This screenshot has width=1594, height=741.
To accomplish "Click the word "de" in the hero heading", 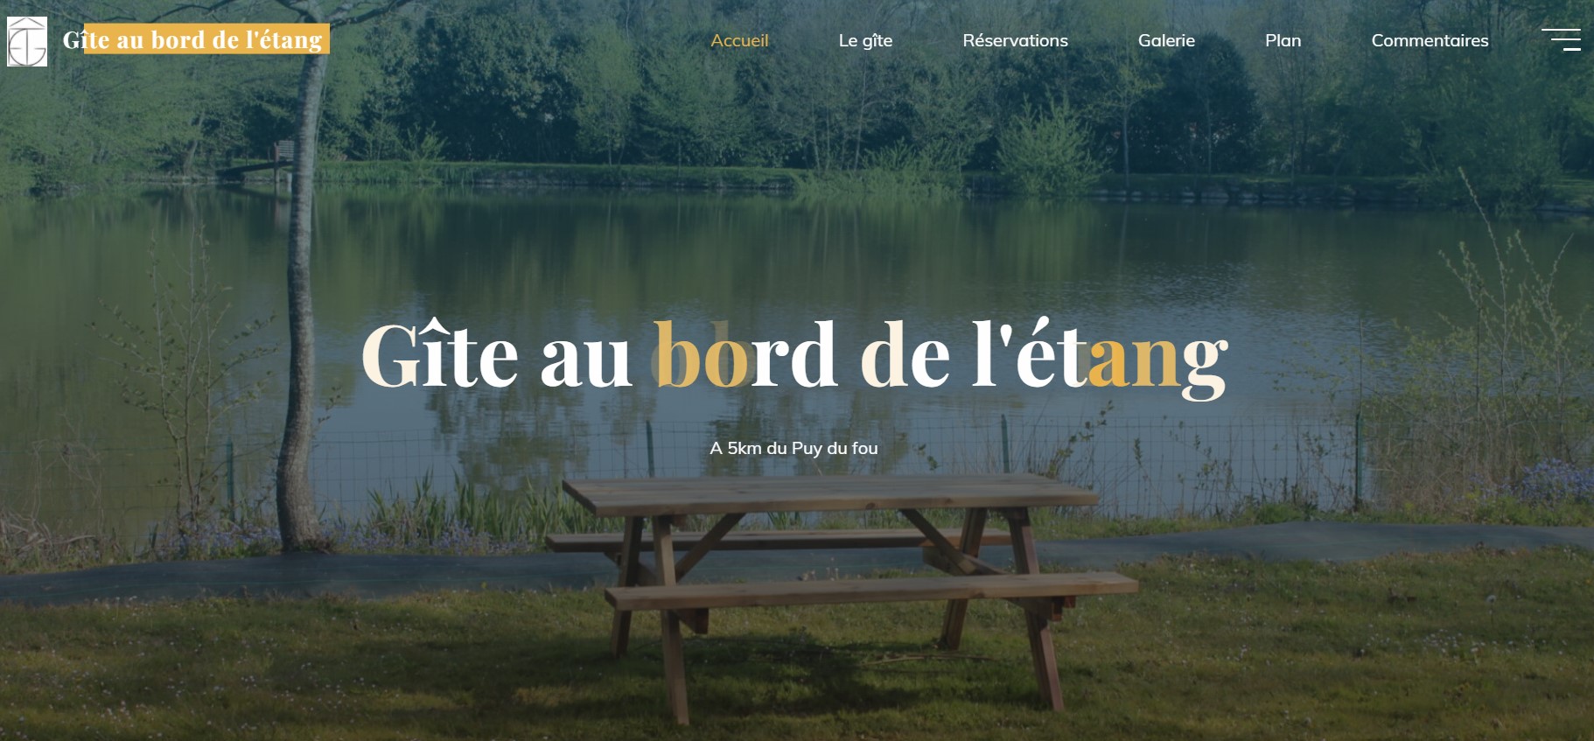I will (905, 353).
